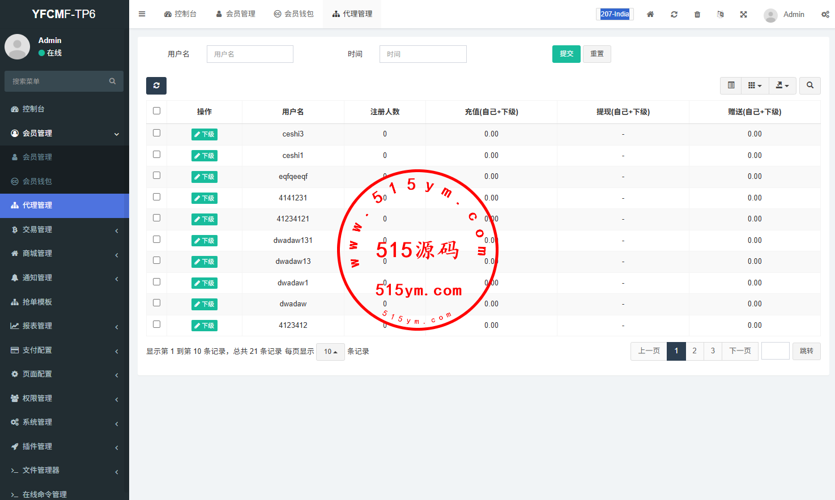Select the checkbox for user ceshi3
Screen dimensions: 835x500
point(157,133)
